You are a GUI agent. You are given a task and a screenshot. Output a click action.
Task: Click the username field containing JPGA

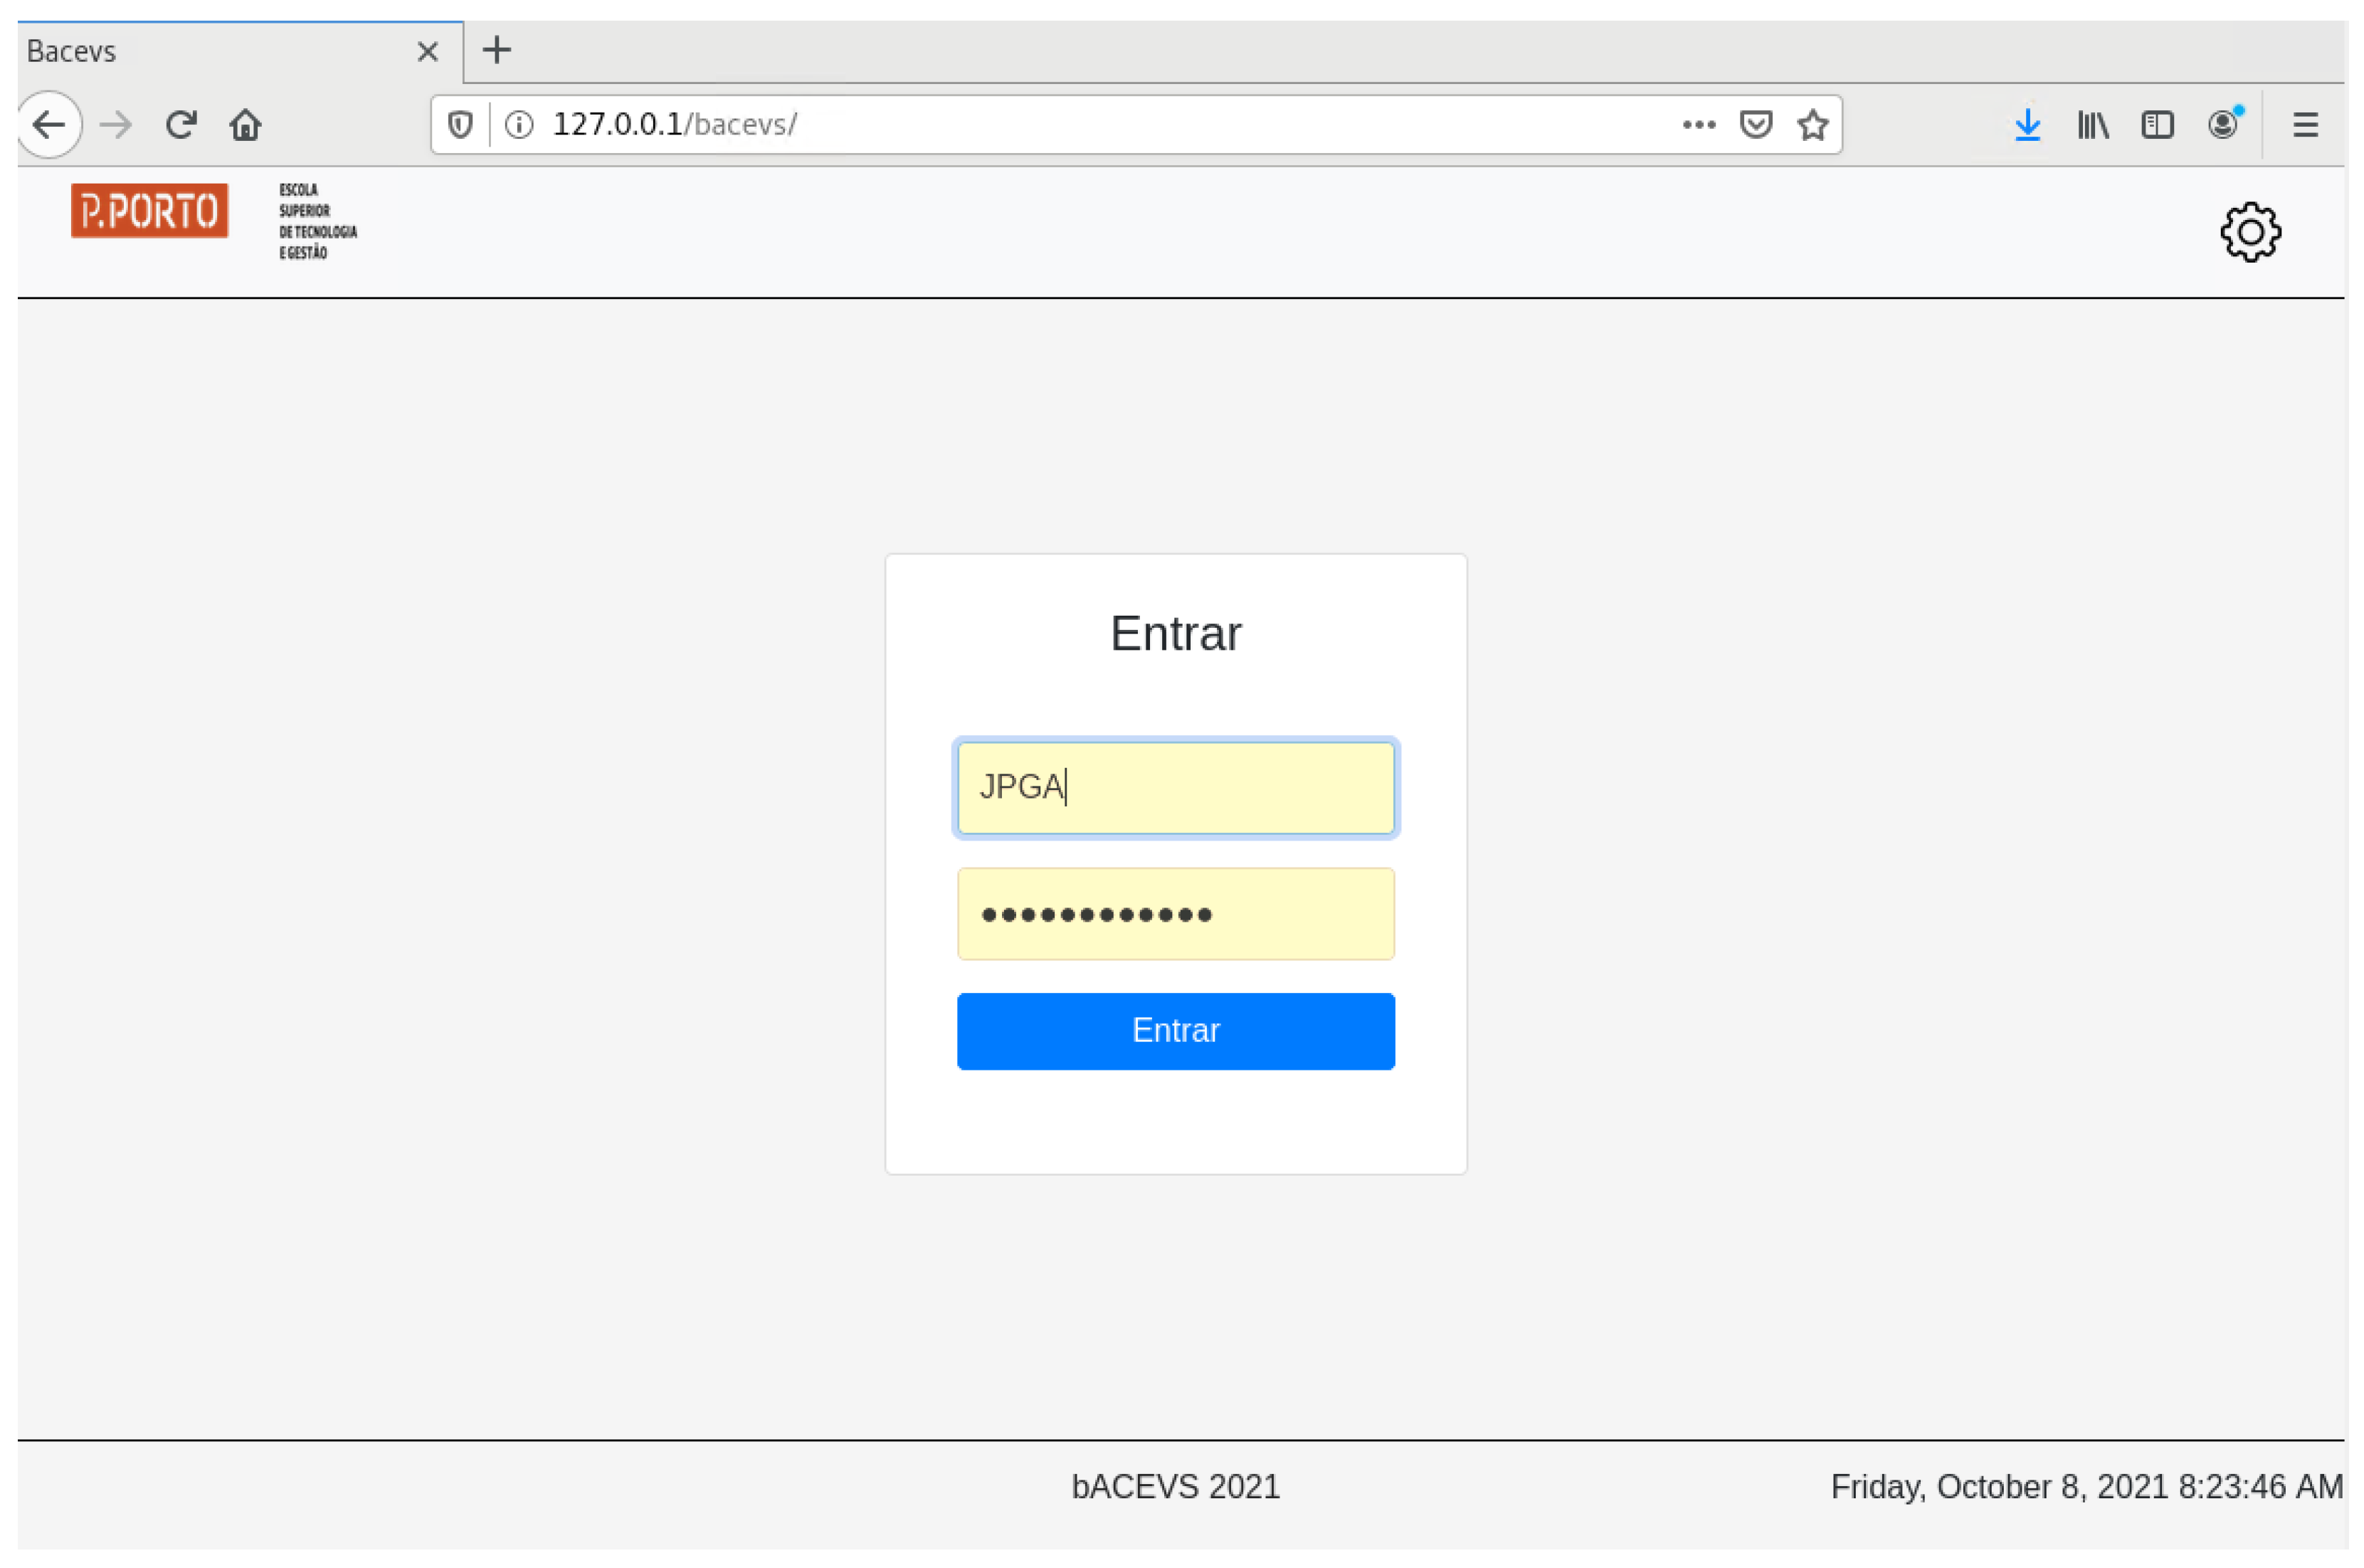(x=1176, y=788)
